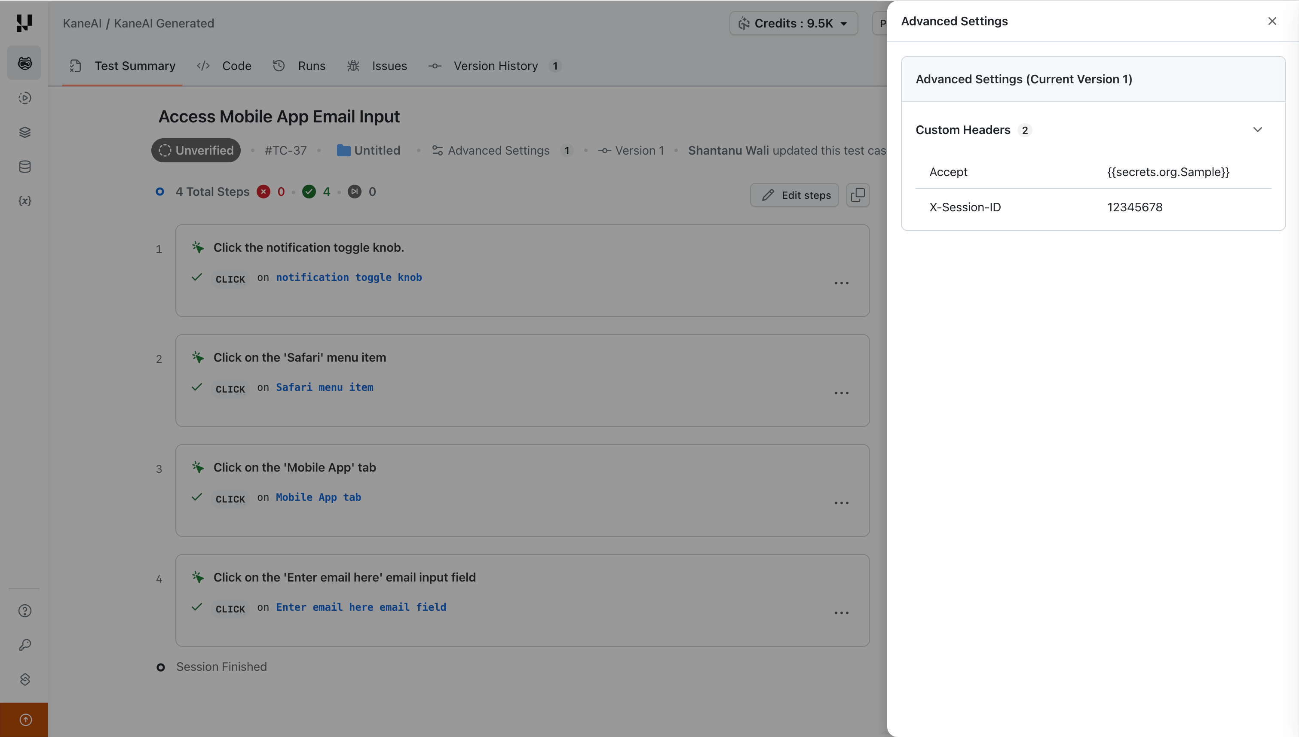Click the KaneAI breadcrumb link
1299x737 pixels.
[x=82, y=23]
